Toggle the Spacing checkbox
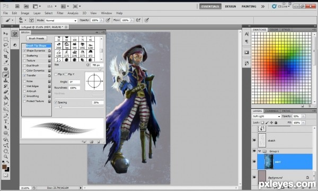Viewport: 318px width, 191px height. (56, 102)
